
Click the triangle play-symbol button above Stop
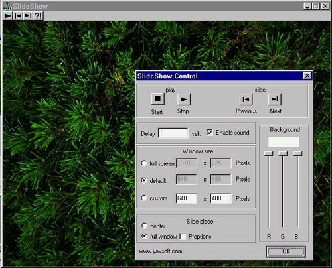pos(184,100)
